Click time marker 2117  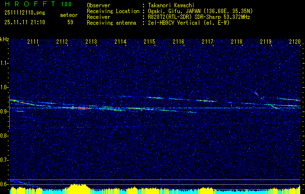click(x=208, y=42)
